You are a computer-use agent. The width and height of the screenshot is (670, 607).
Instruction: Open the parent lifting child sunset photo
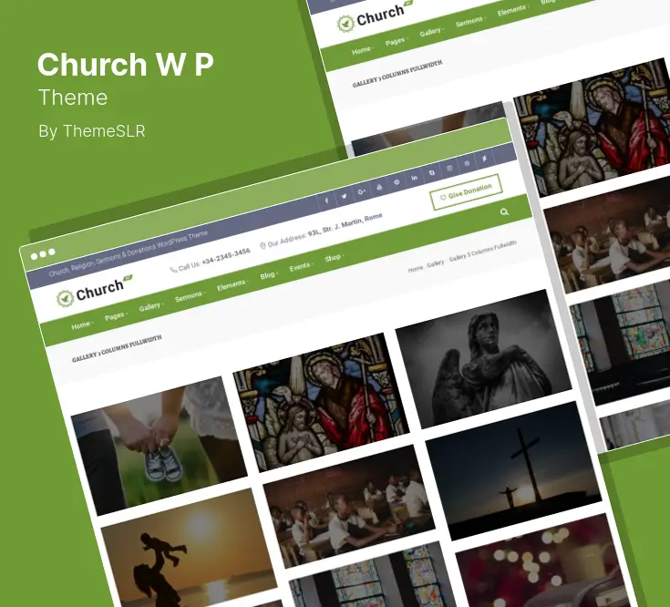pos(190,551)
